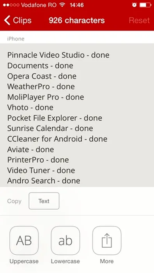Tap the Pinnacle Video Studio line
Screen dimensions: 154x273
(x=58, y=55)
